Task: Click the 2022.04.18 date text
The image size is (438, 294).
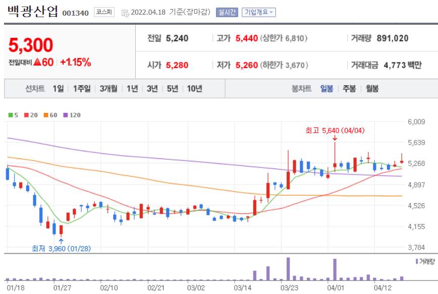Action: coord(148,12)
